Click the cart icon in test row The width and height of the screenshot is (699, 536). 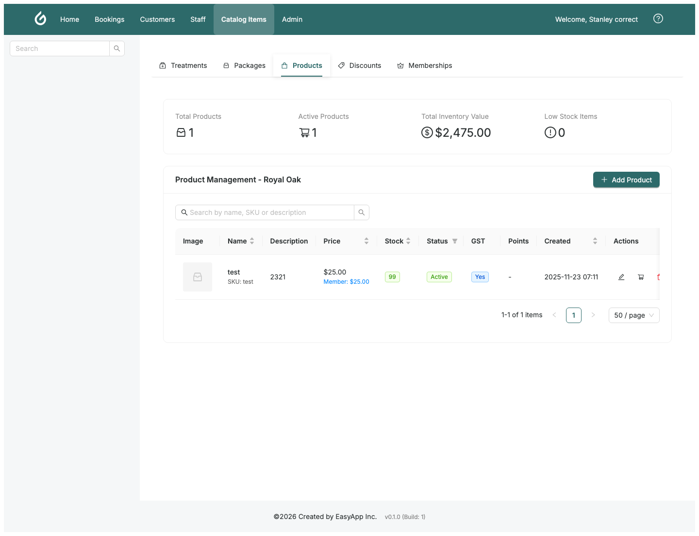click(641, 277)
